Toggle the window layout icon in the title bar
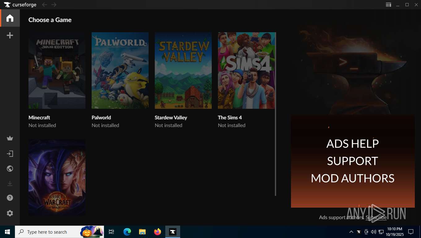This screenshot has height=238, width=421. 388,5
